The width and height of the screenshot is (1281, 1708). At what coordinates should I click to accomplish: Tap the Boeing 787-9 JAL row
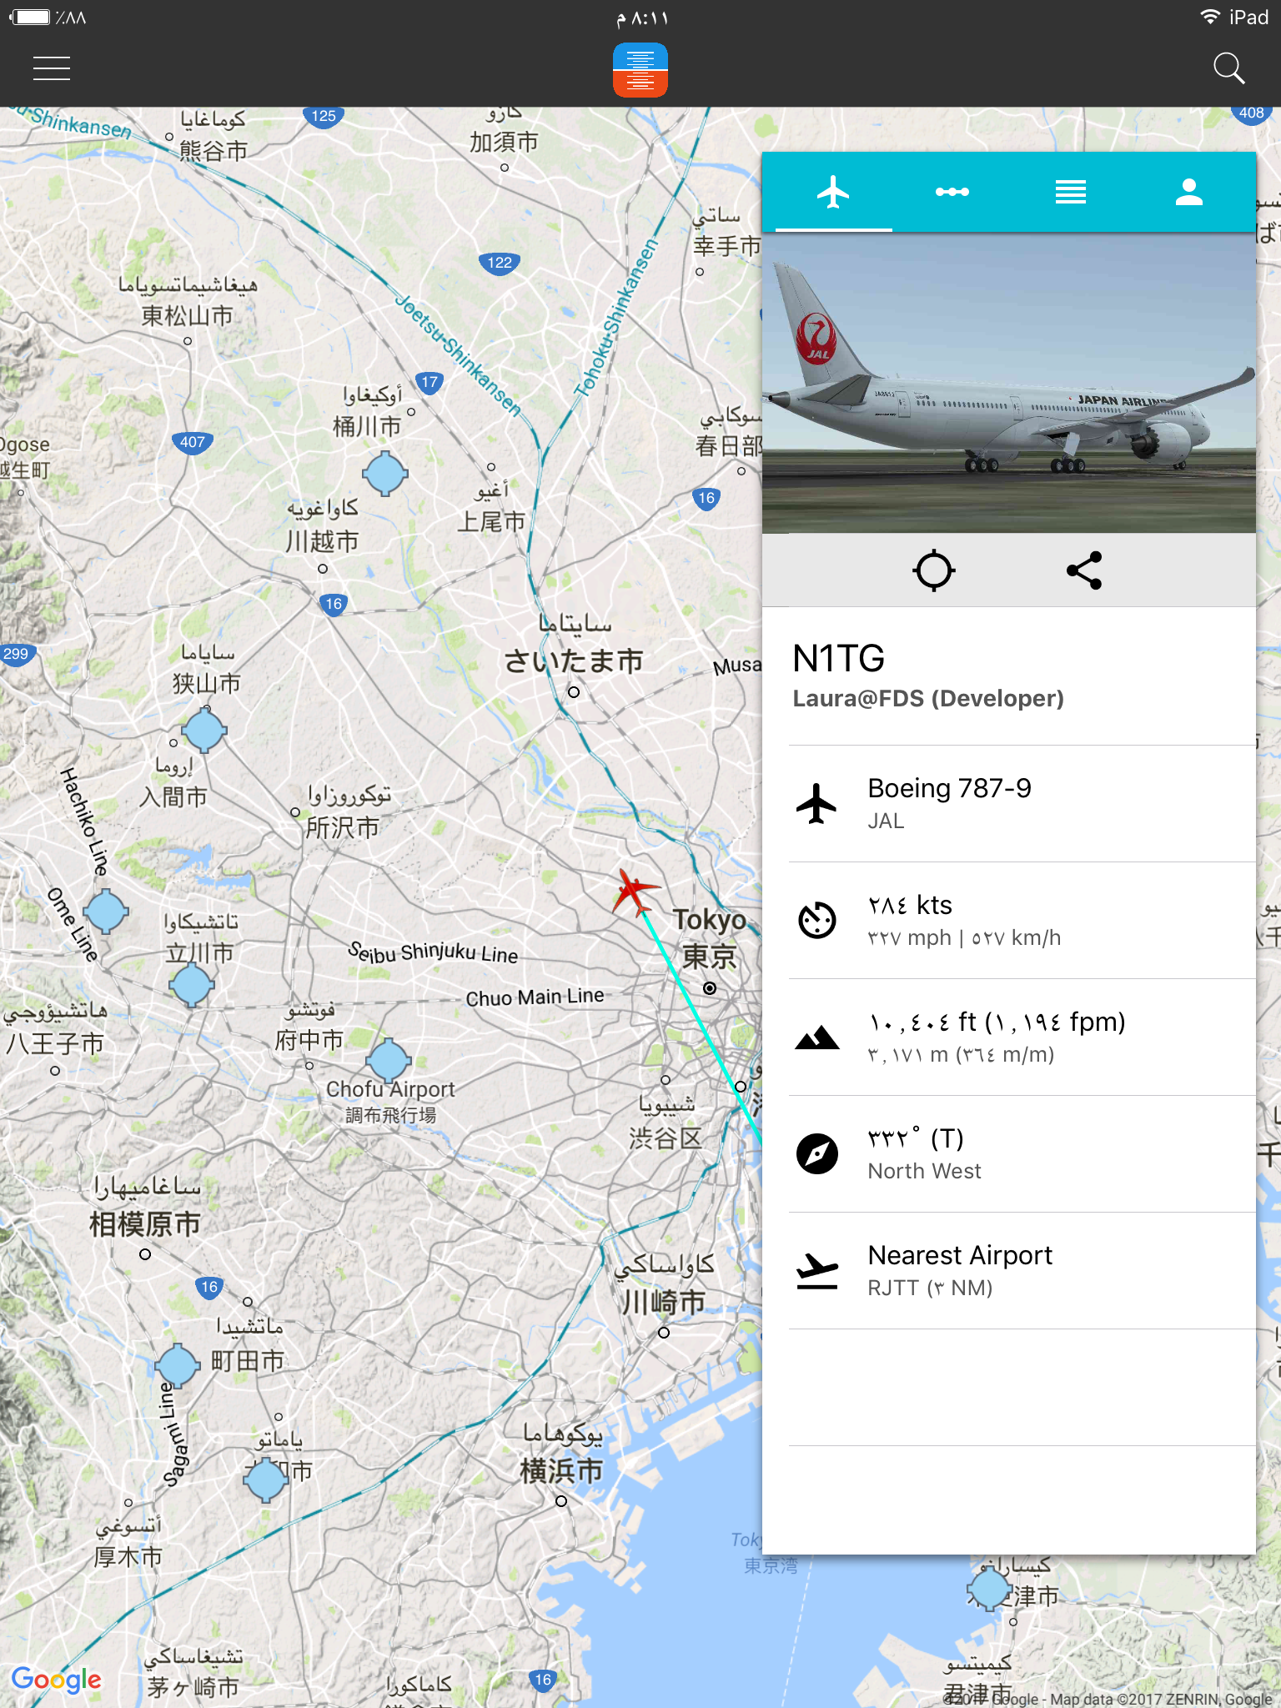tap(1022, 804)
